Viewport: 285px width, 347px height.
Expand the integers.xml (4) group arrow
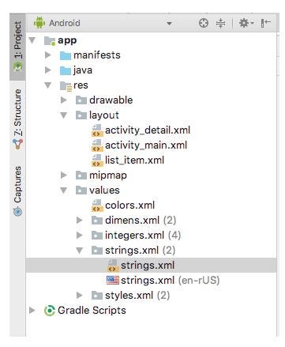(x=80, y=236)
